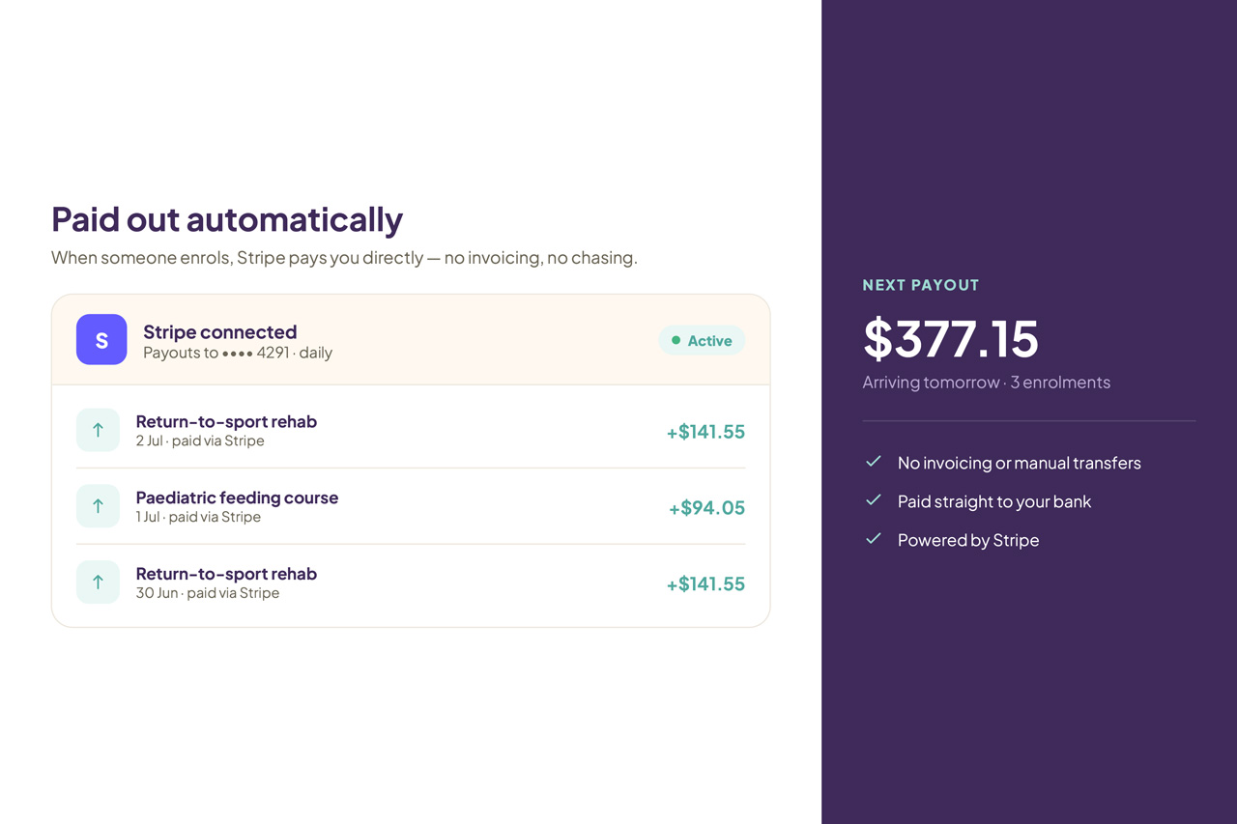1237x824 pixels.
Task: Select the 30 Jun Return-to-sport rehab title
Action: pyautogui.click(x=226, y=574)
